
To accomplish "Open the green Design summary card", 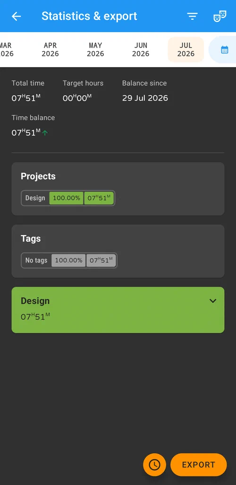I will pos(118,310).
